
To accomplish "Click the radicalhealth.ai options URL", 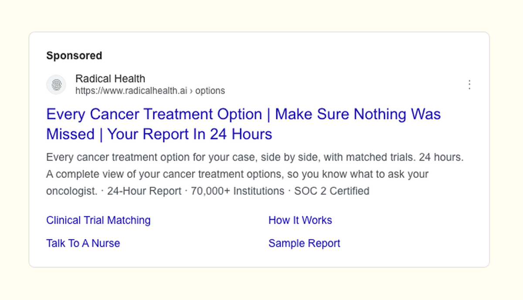I will pos(150,91).
